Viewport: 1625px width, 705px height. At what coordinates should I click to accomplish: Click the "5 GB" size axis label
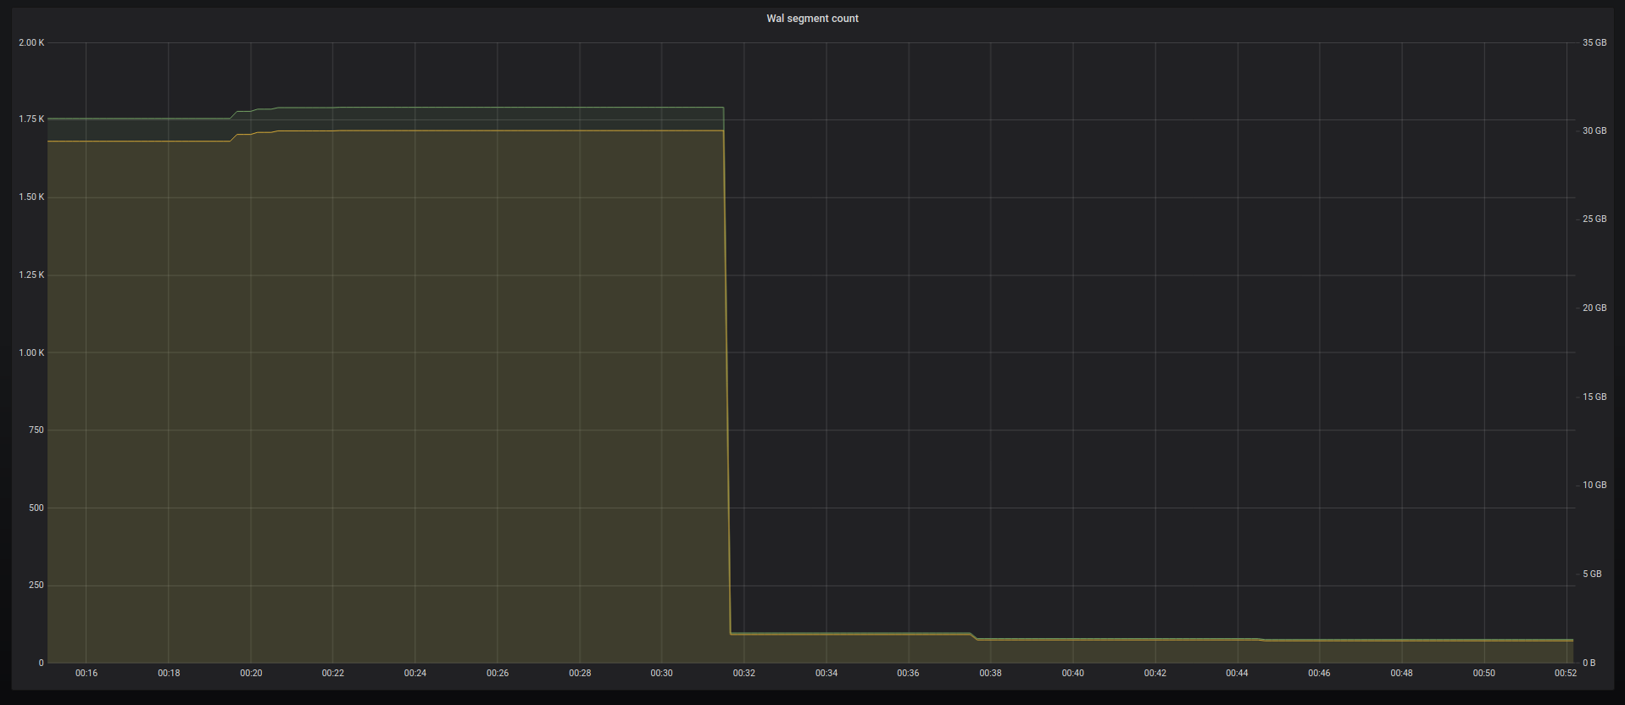(x=1592, y=575)
